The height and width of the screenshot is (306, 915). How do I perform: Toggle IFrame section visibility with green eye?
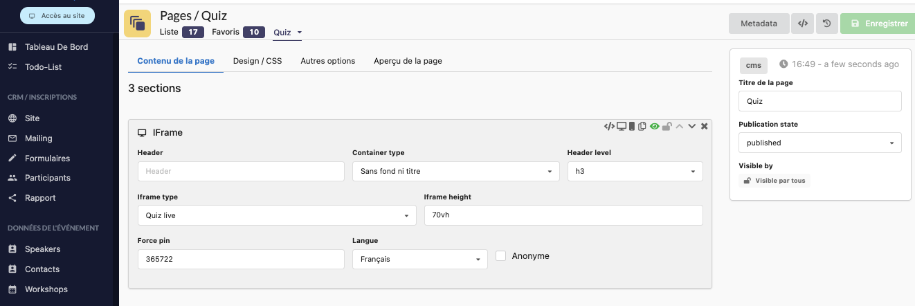coord(654,126)
